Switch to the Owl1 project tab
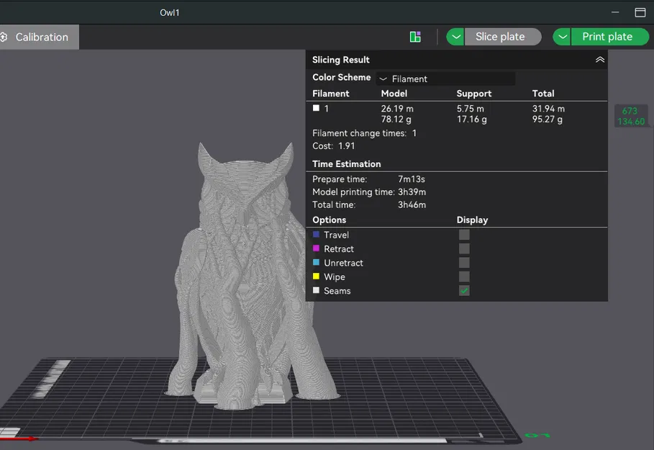654x450 pixels. coord(170,12)
